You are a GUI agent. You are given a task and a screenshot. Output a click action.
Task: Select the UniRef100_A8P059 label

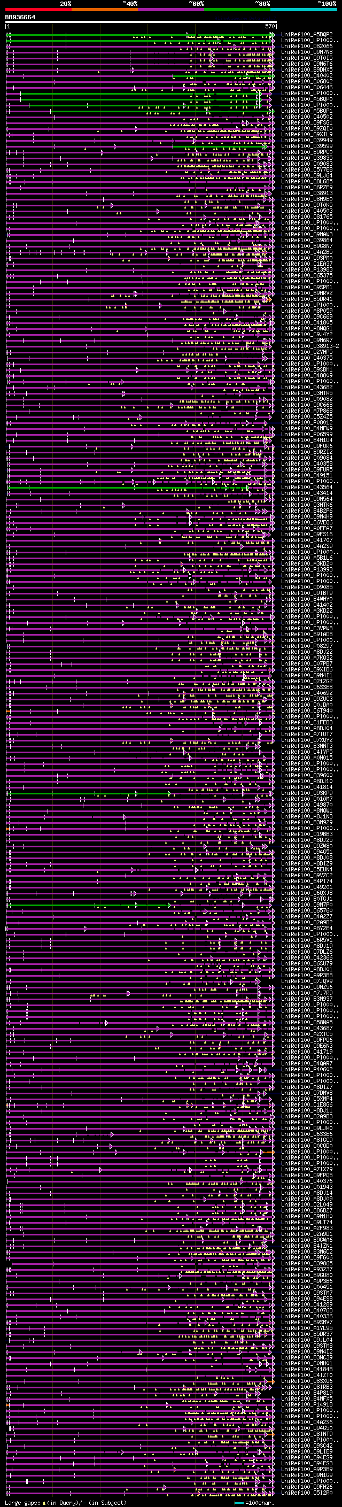[x=307, y=311]
